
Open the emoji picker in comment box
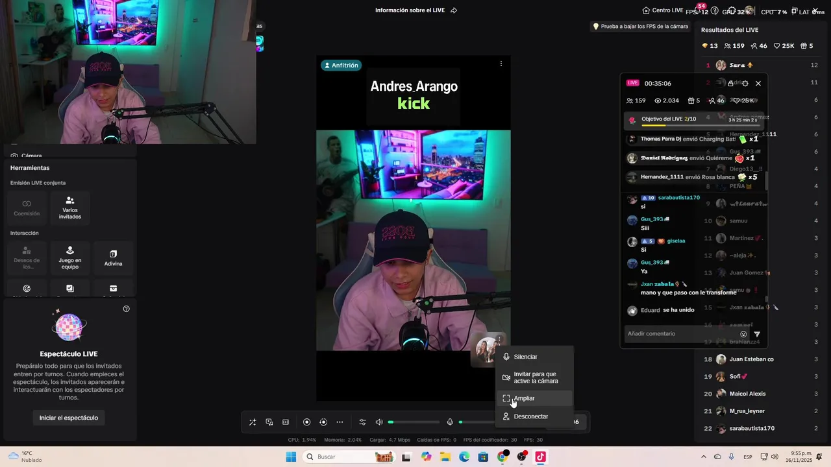point(744,334)
